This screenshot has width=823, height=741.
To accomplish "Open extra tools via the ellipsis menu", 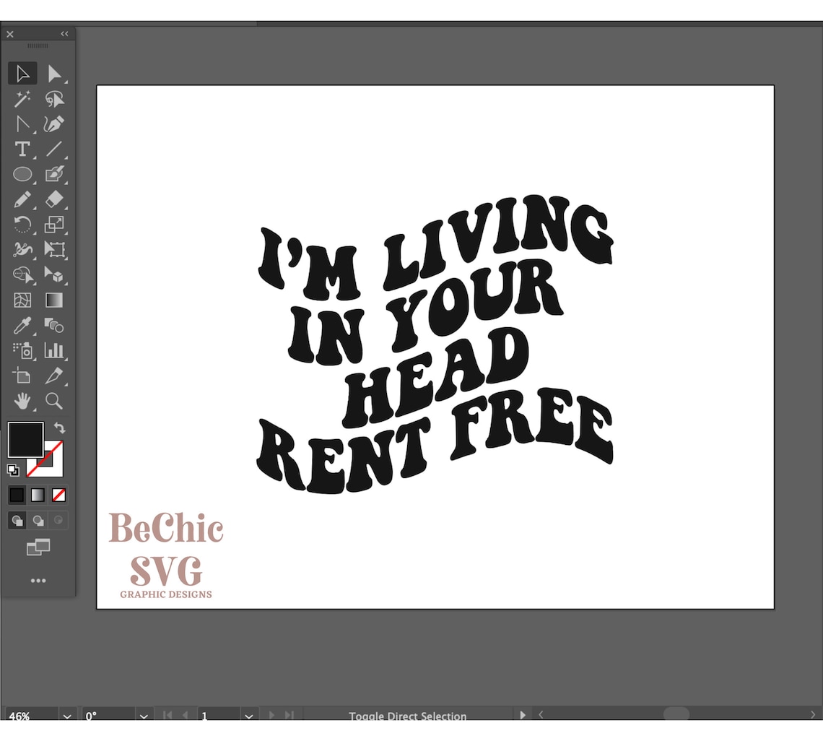I will pos(38,580).
